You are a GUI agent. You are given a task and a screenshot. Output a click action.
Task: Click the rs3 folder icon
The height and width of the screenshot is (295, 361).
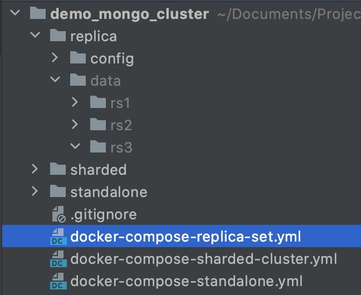pos(98,146)
